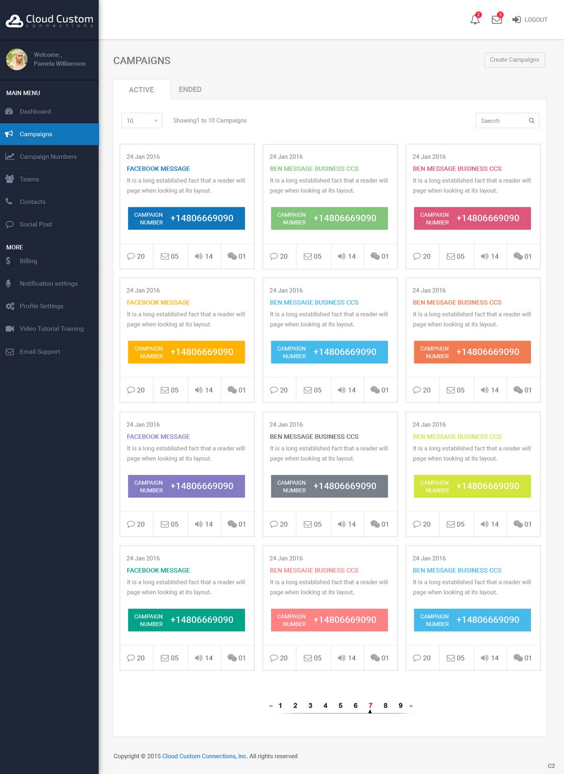Click the Video Tutorial Training camera icon

click(x=10, y=329)
